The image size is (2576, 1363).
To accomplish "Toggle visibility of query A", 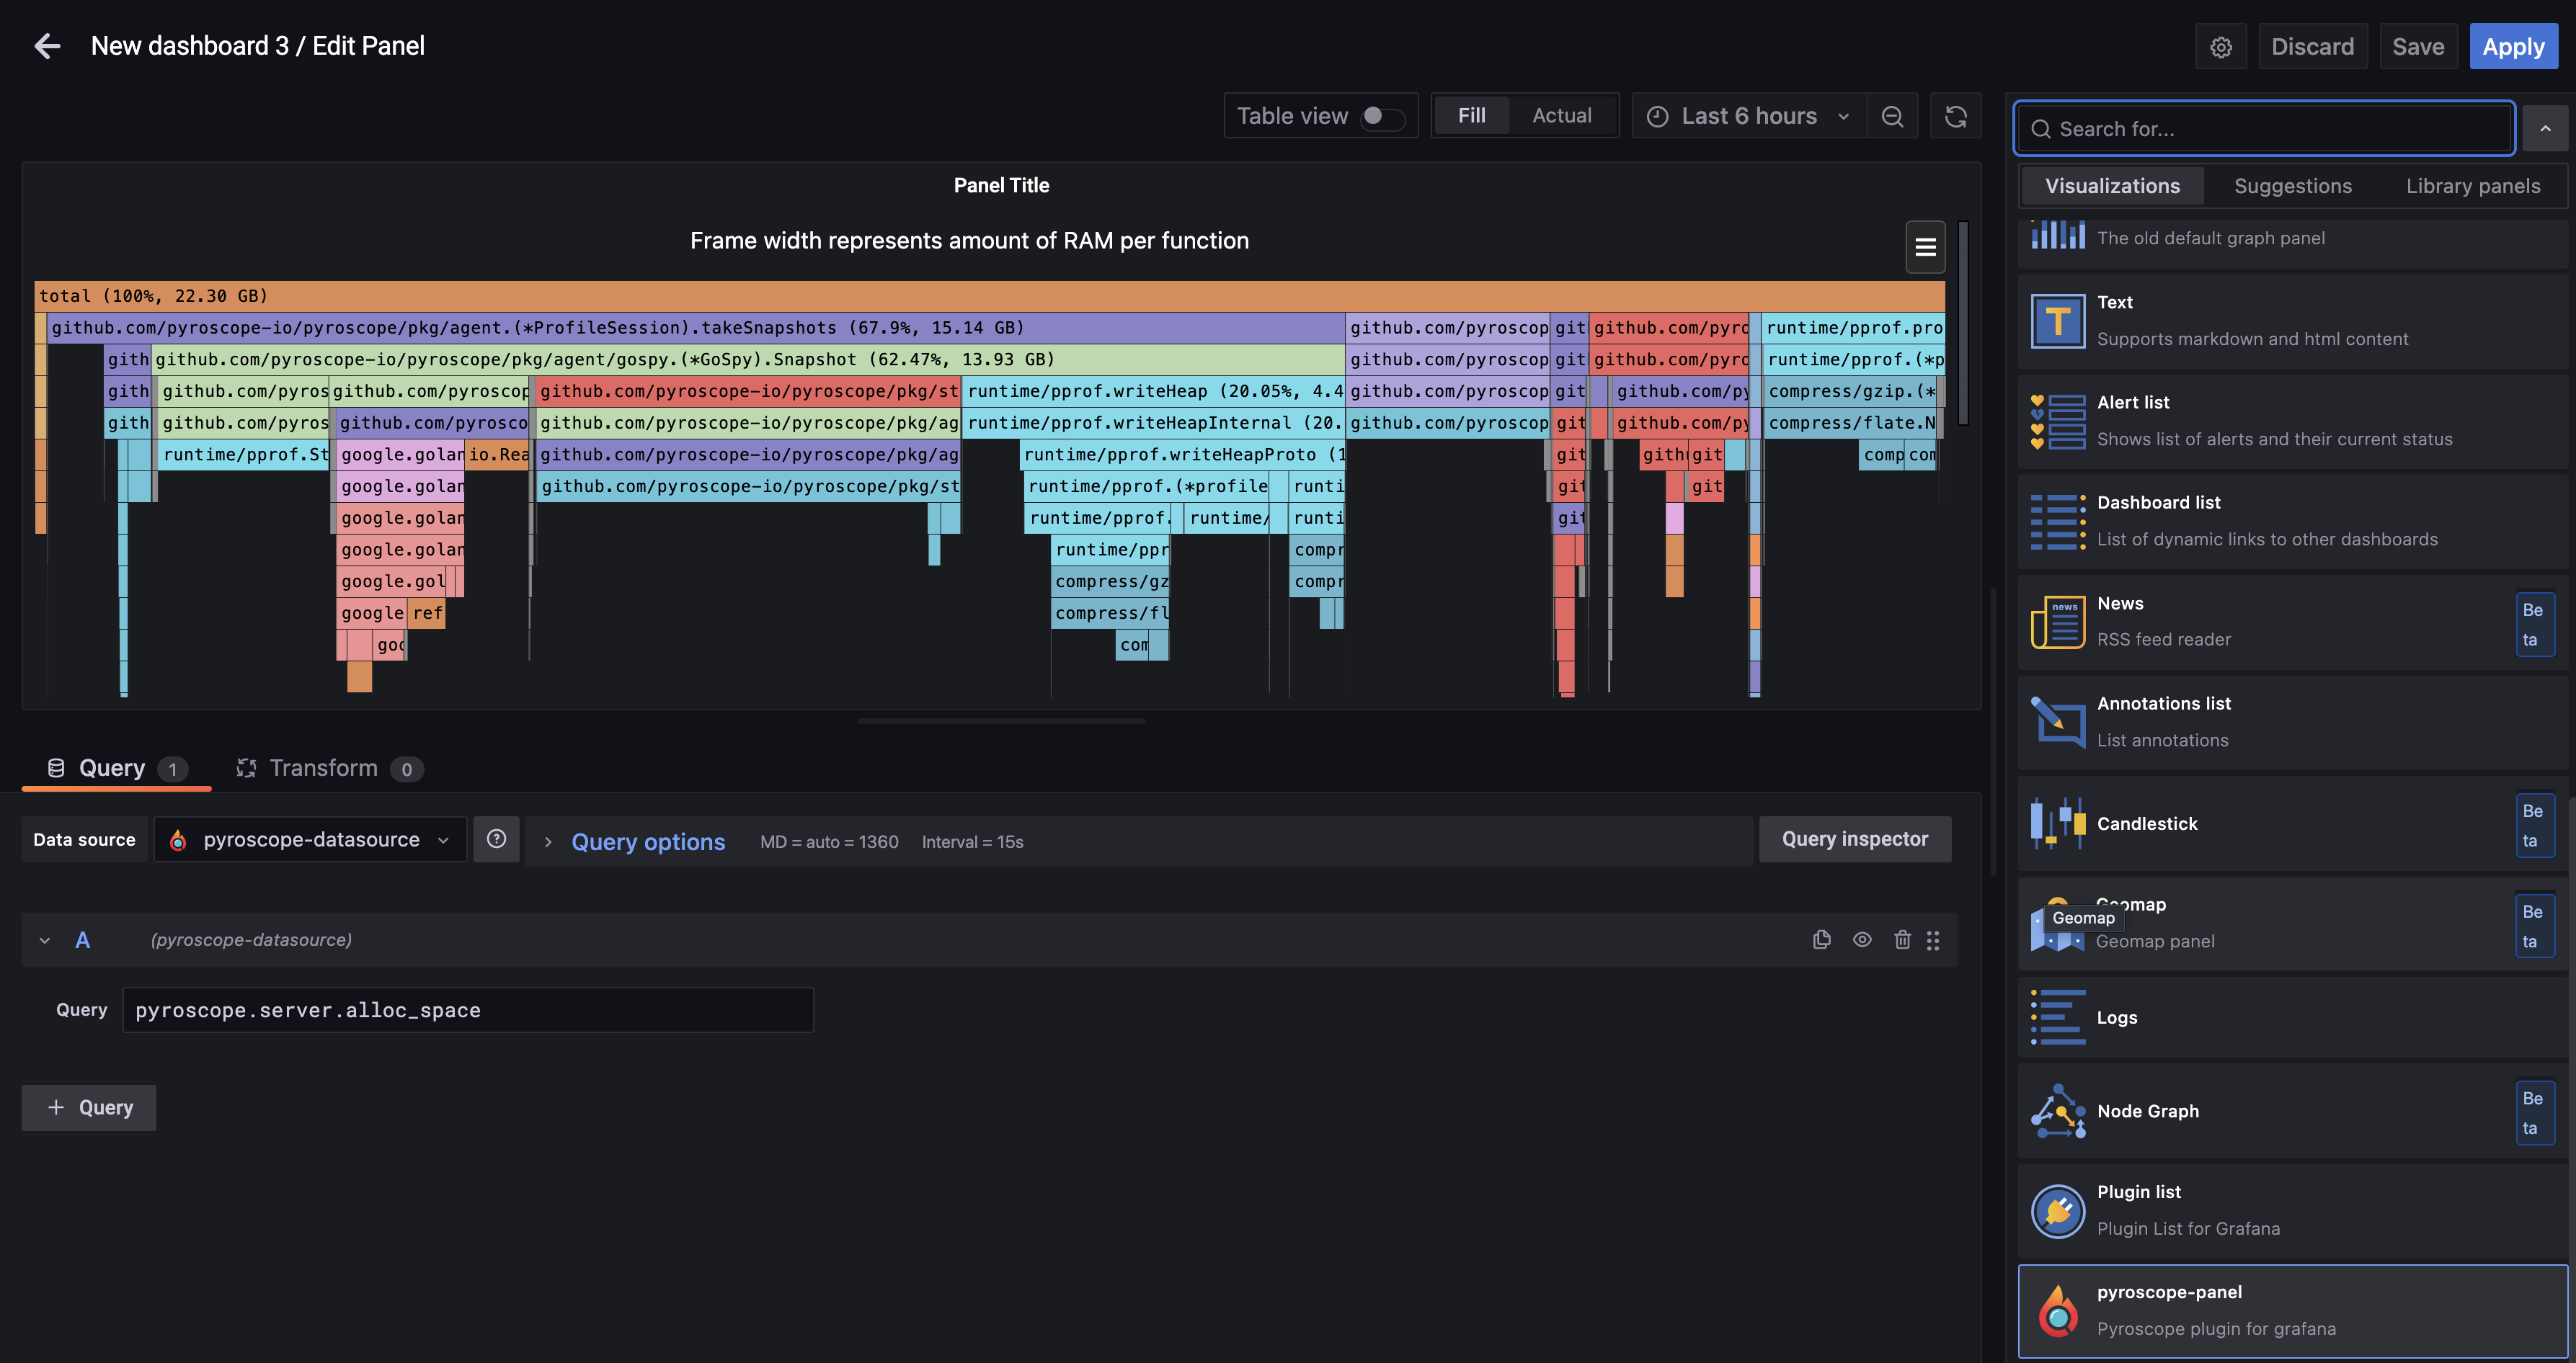I will pos(1862,939).
